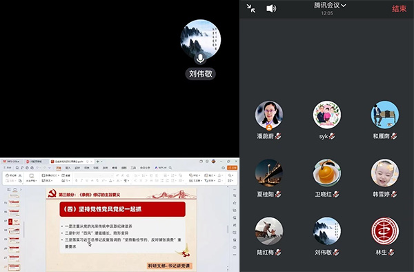Open the 开始 ribbon tab in WPS
The image size is (414, 272).
coord(59,168)
